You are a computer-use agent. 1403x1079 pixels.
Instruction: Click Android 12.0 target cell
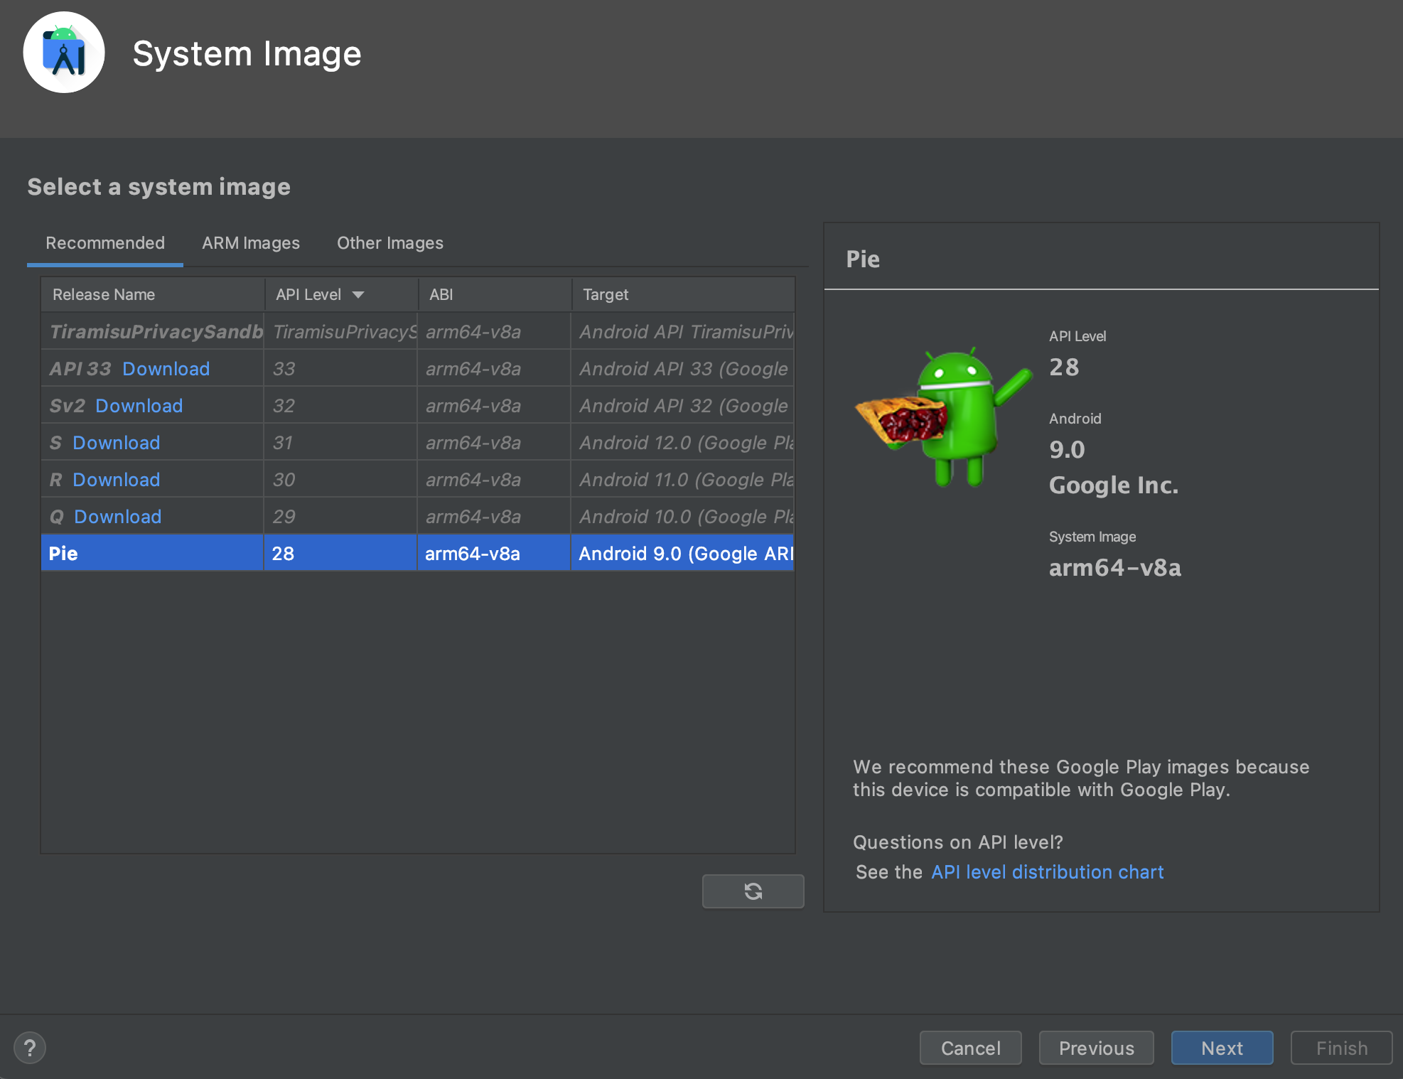(x=683, y=443)
